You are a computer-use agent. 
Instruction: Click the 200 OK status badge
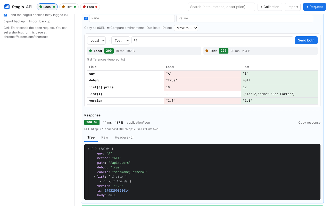coord(92,123)
